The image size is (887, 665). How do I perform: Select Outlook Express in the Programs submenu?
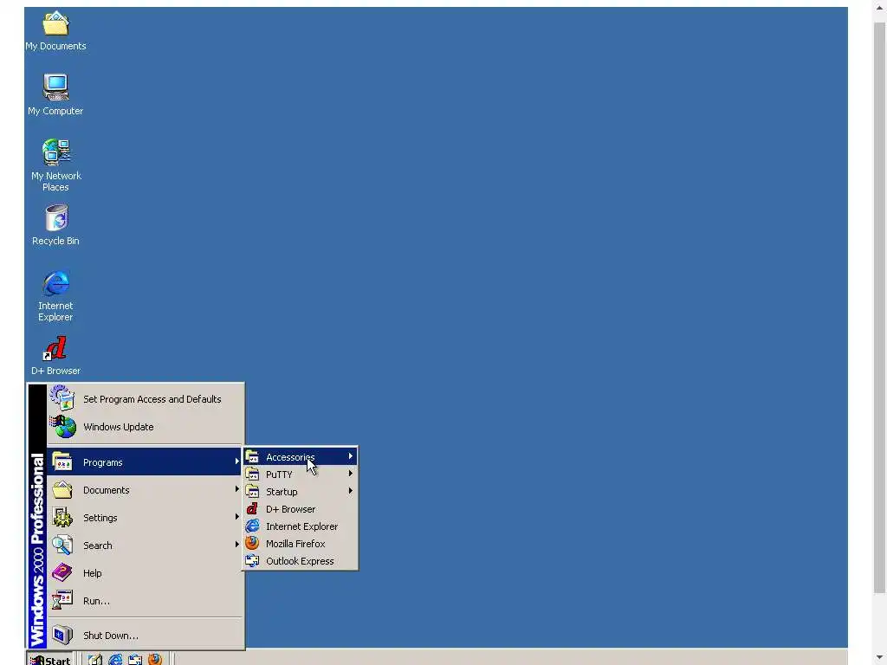[300, 561]
